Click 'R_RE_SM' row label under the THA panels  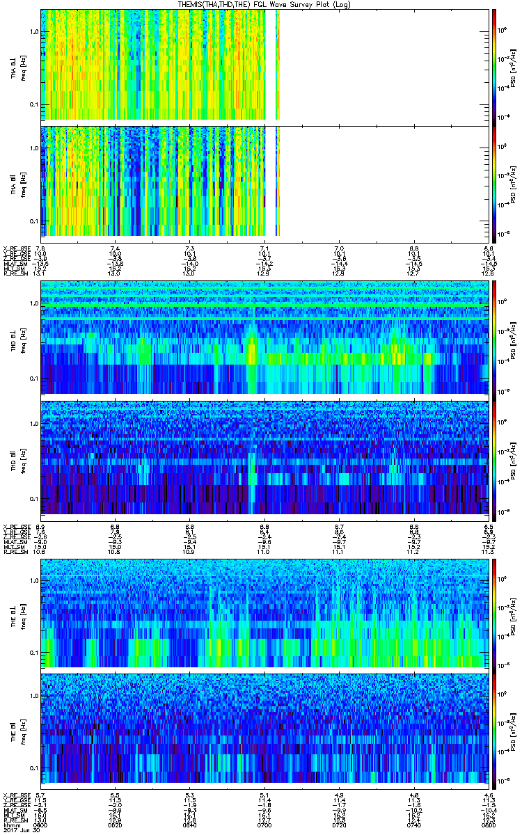15,273
